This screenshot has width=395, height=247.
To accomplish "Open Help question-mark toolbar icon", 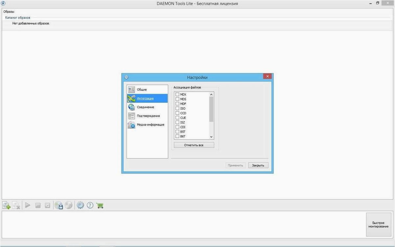I will click(90, 205).
